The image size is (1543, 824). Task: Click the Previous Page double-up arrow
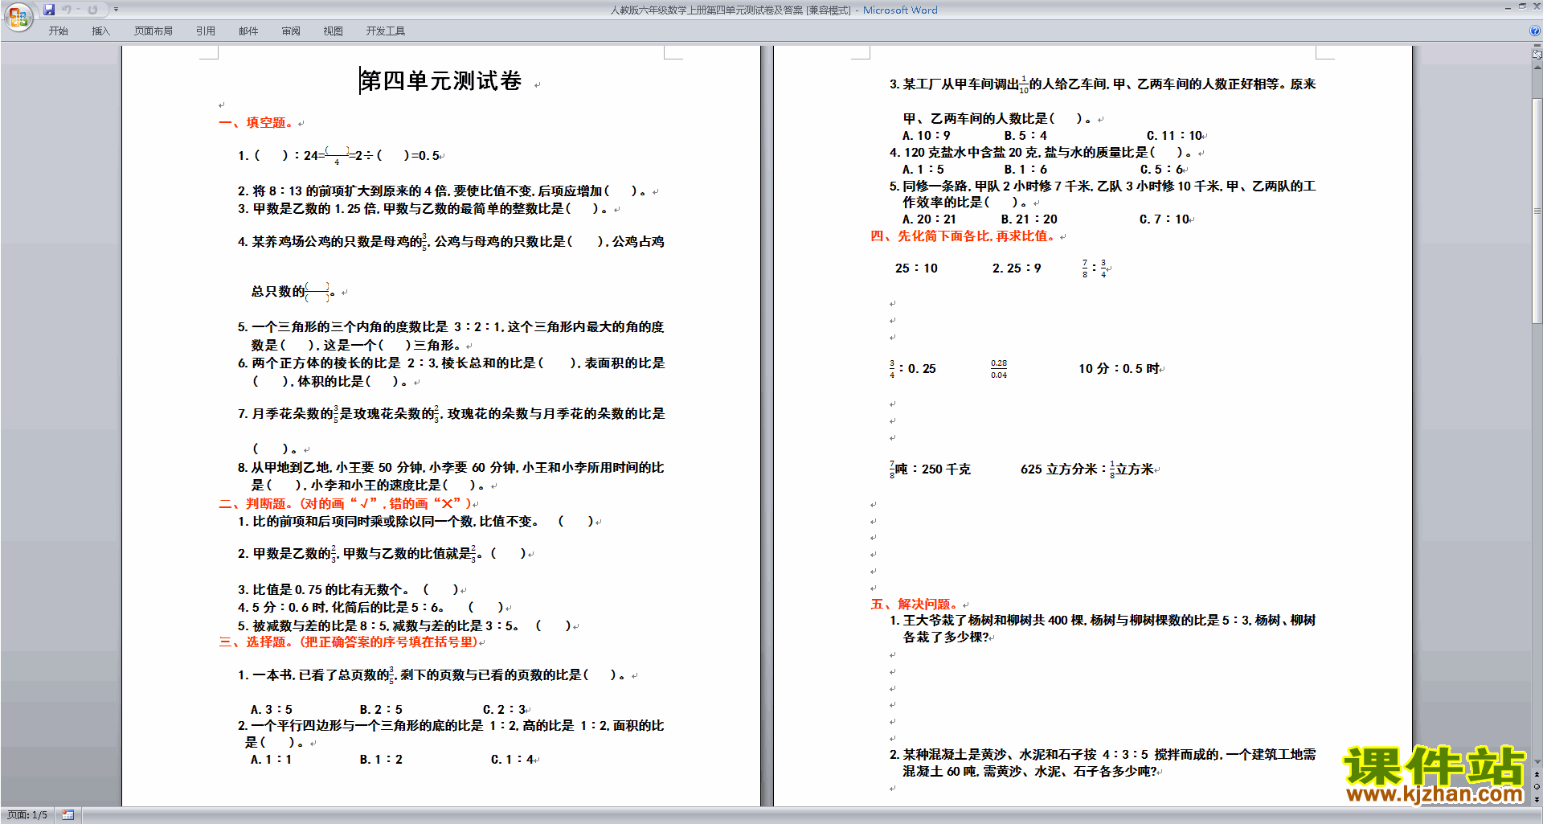(1537, 774)
